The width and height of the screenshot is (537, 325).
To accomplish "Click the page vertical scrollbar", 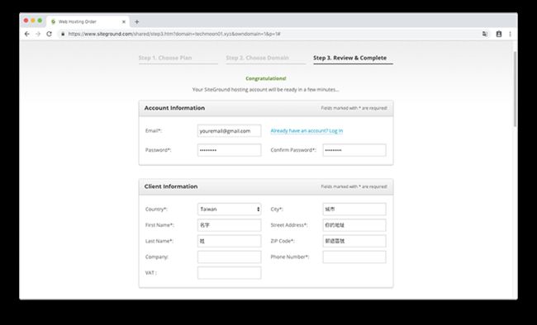I will coord(515,89).
